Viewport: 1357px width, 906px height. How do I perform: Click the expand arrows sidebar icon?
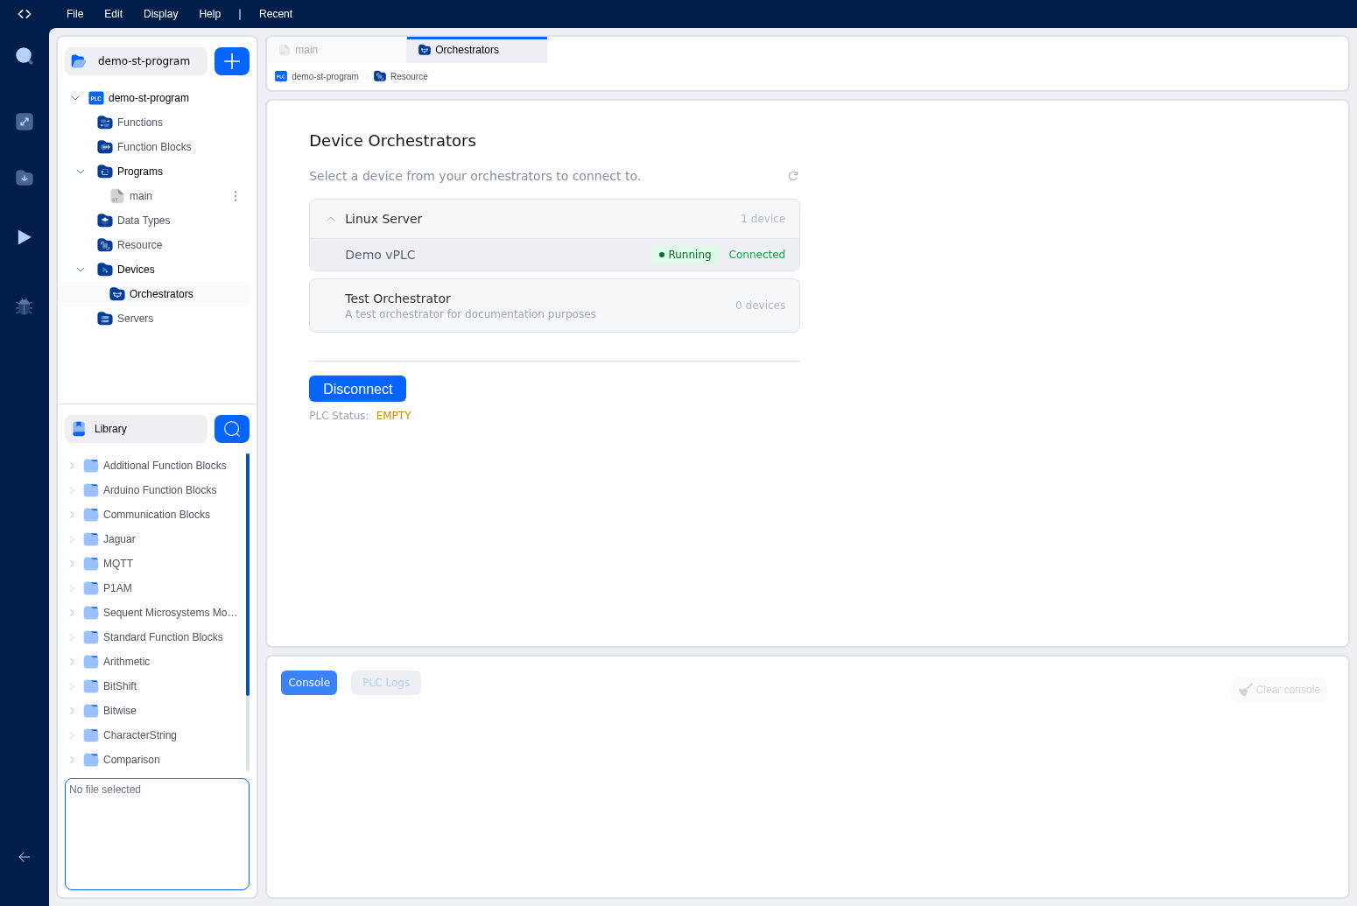[25, 122]
